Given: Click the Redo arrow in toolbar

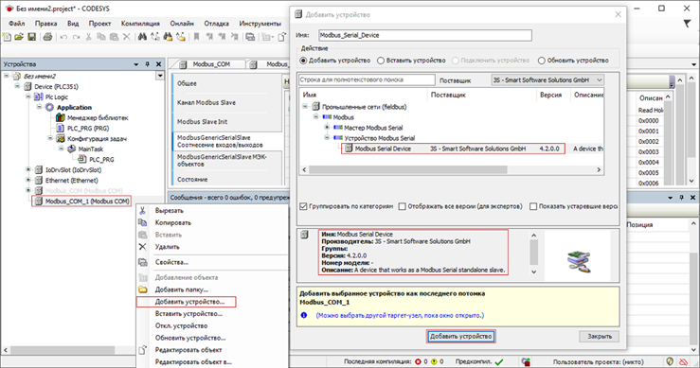Looking at the screenshot, I should (76, 37).
